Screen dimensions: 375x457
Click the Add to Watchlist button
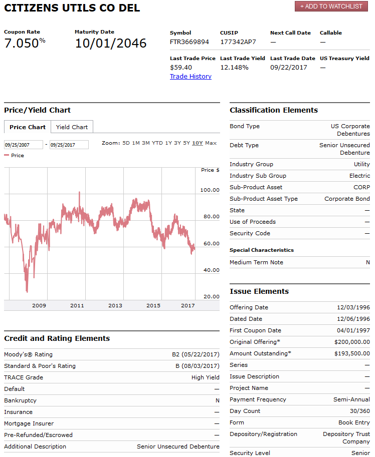pyautogui.click(x=331, y=7)
